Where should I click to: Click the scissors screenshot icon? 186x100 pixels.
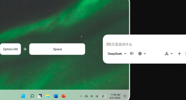167,54
